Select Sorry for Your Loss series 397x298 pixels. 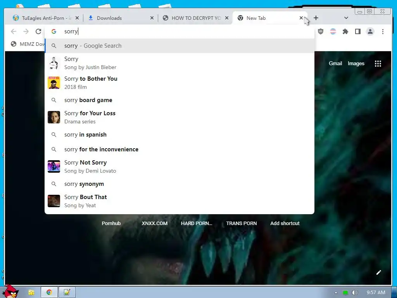pyautogui.click(x=180, y=117)
